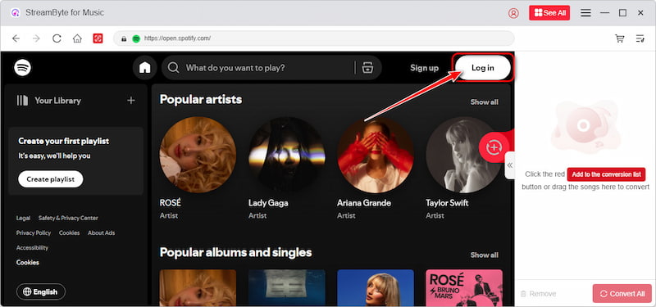Click the Remove button
Viewport: 656px width, 307px height.
pos(538,294)
